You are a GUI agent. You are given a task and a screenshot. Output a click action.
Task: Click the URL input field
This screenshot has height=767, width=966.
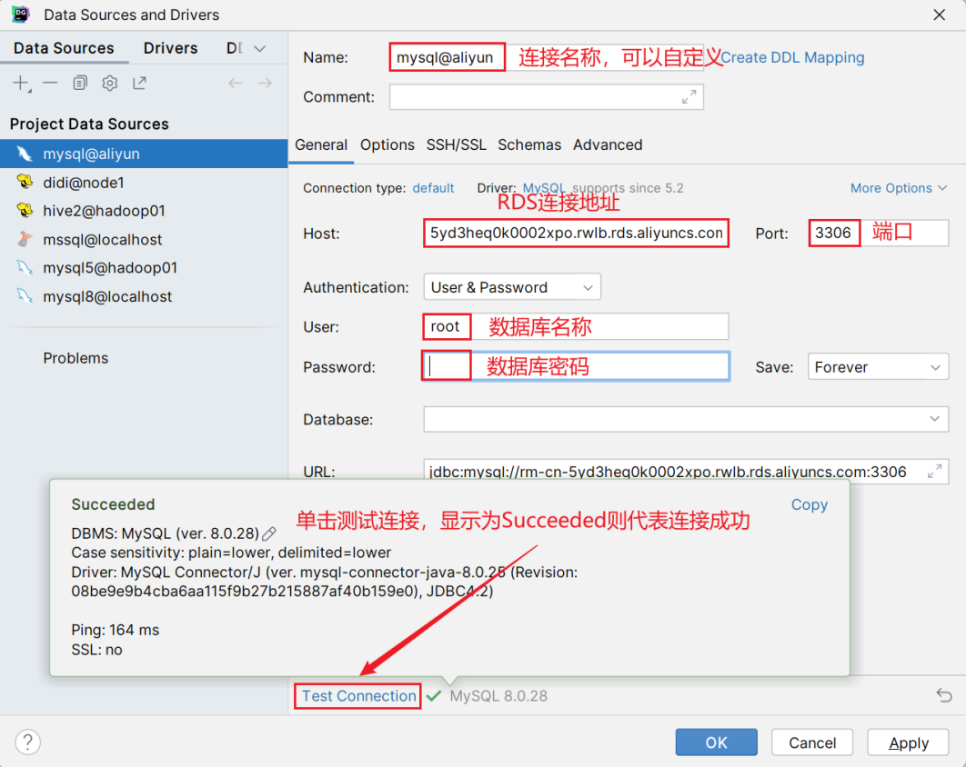tap(686, 472)
